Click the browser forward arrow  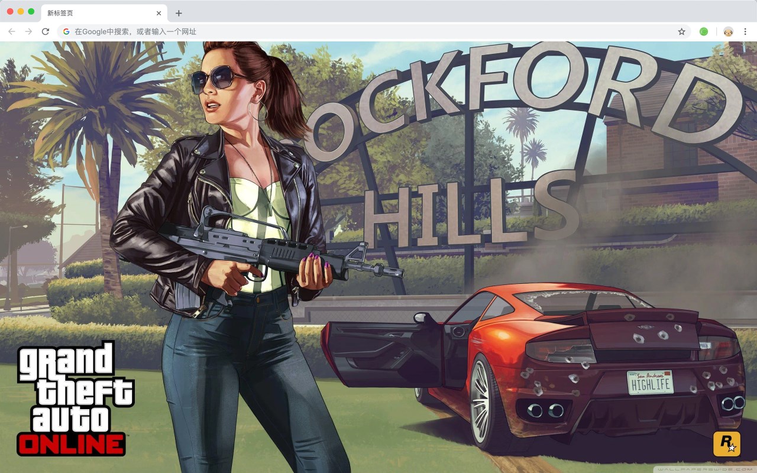28,31
